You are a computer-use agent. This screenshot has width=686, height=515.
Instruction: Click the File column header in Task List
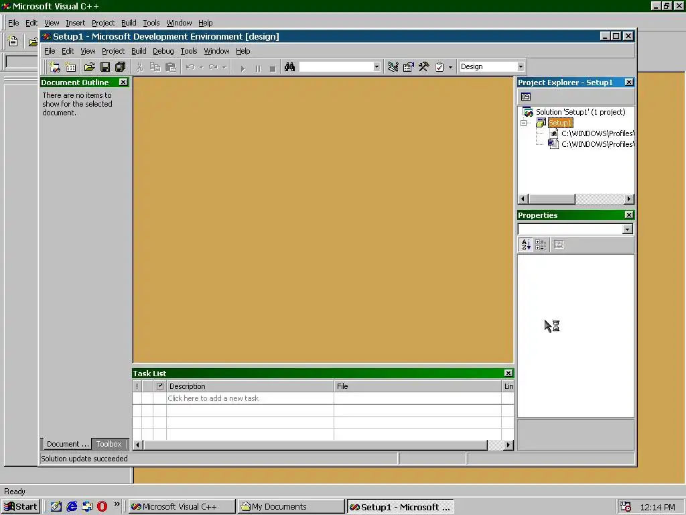click(x=417, y=386)
